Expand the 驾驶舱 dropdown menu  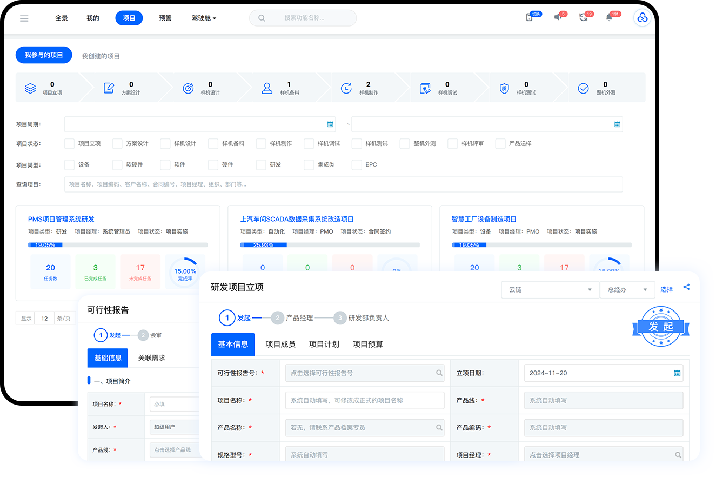coord(204,18)
